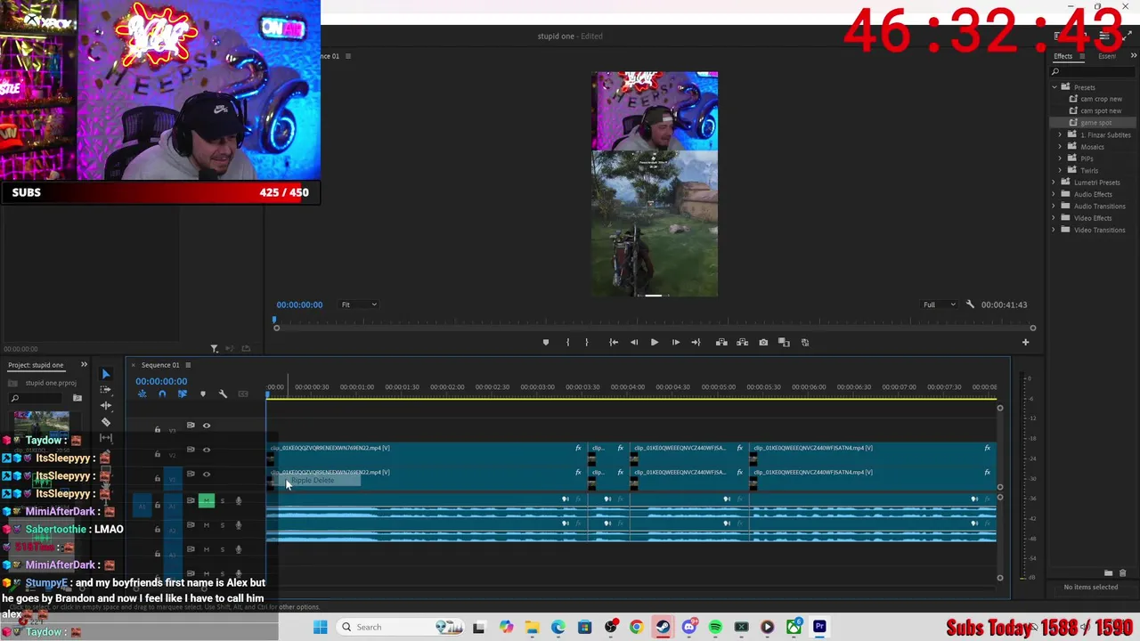Image resolution: width=1140 pixels, height=641 pixels.
Task: Toggle timeline Snap magnet
Action: (x=162, y=394)
